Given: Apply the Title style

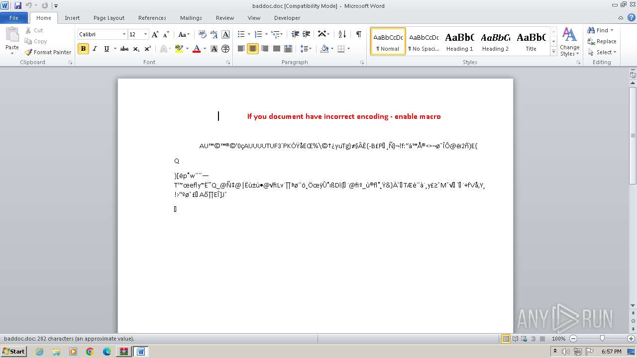Looking at the screenshot, I should pos(531,41).
